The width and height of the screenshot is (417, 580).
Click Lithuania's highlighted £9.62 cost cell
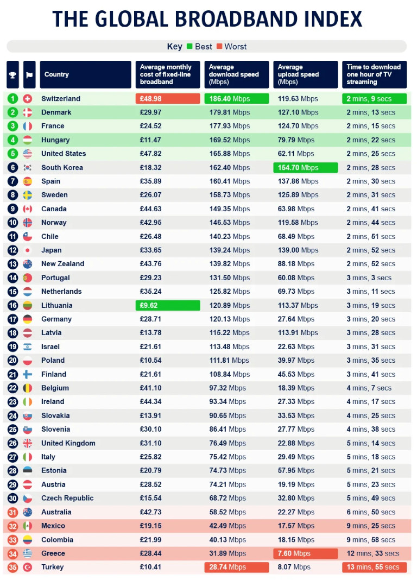click(x=168, y=306)
